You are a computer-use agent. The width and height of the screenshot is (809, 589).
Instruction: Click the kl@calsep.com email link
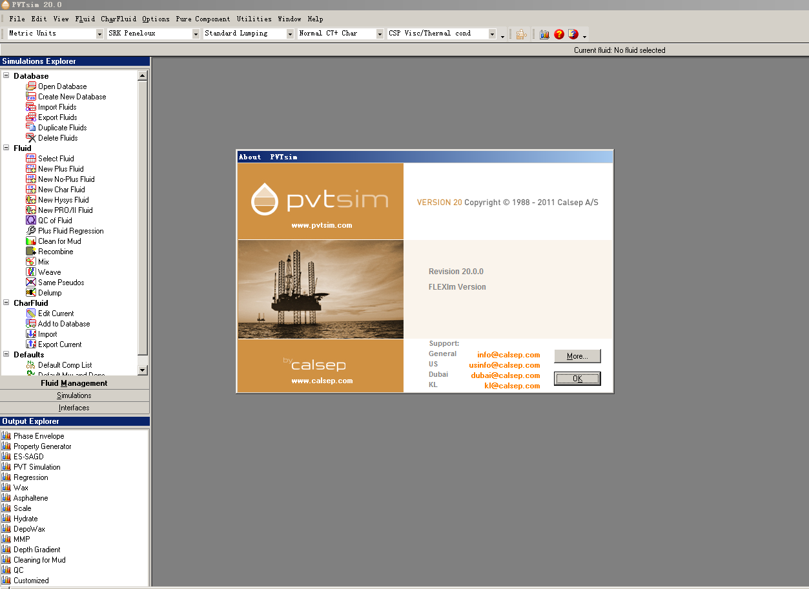[512, 386]
